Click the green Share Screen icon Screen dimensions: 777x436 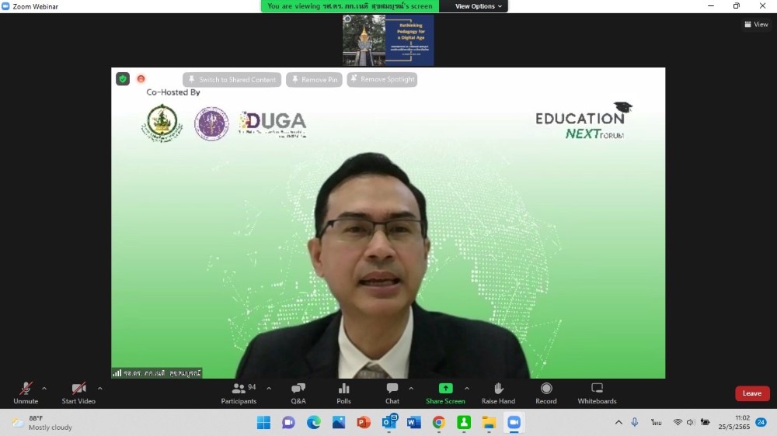tap(445, 389)
